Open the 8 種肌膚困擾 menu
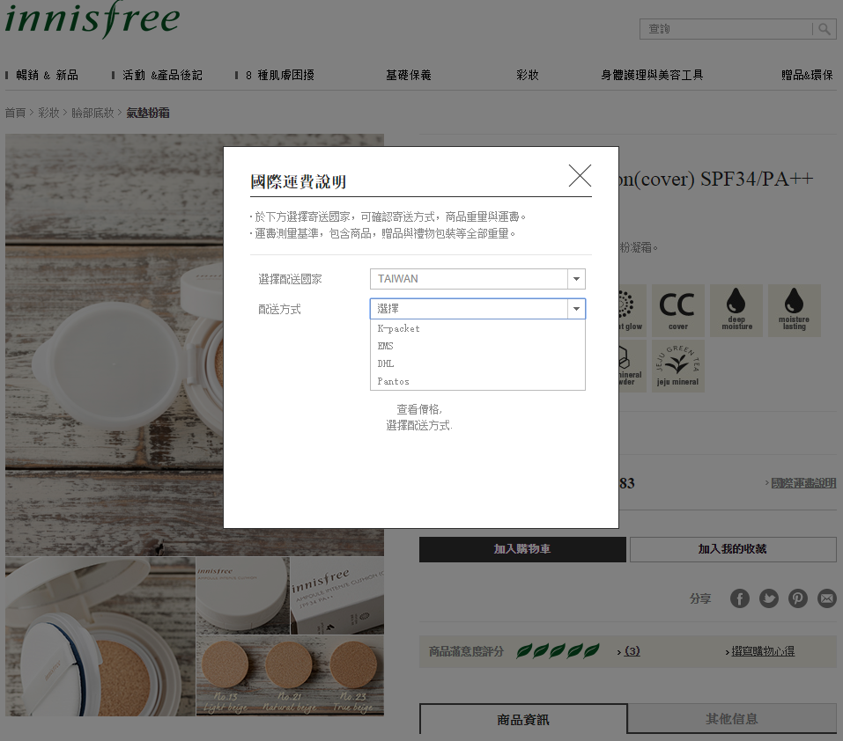This screenshot has height=741, width=843. point(279,75)
